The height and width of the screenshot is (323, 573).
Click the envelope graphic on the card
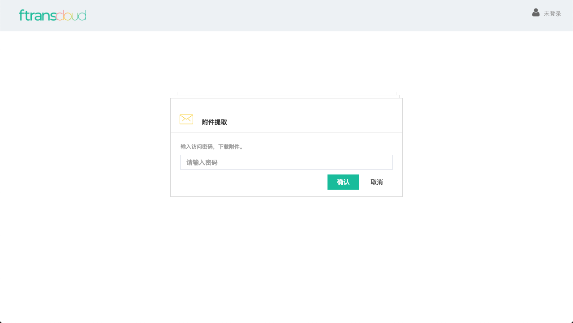(x=186, y=119)
